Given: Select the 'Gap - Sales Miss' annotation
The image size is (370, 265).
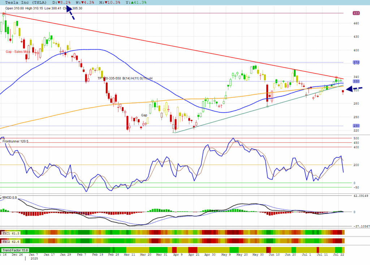Looking at the screenshot, I should [x=18, y=52].
